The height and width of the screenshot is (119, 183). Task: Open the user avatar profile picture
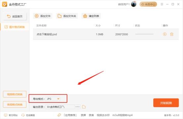pyautogui.click(x=134, y=4)
